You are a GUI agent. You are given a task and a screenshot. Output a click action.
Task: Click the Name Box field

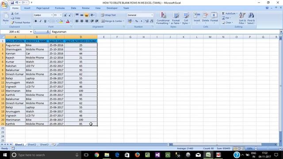click(15, 32)
